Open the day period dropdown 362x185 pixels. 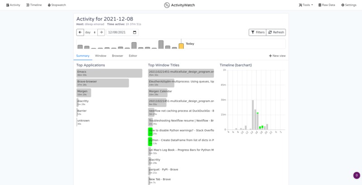coord(90,32)
